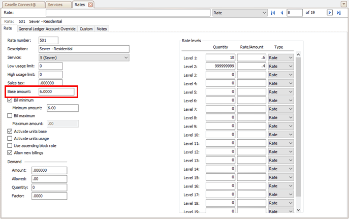Jump to the last rate record
Image resolution: width=349 pixels, height=219 pixels.
[x=338, y=13]
